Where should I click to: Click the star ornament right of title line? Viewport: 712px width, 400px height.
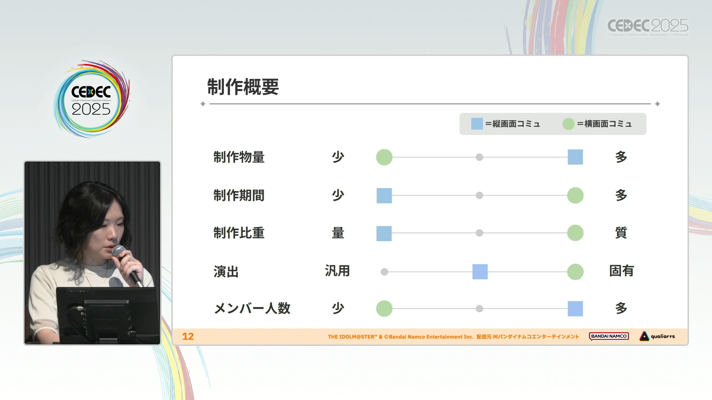click(x=657, y=104)
